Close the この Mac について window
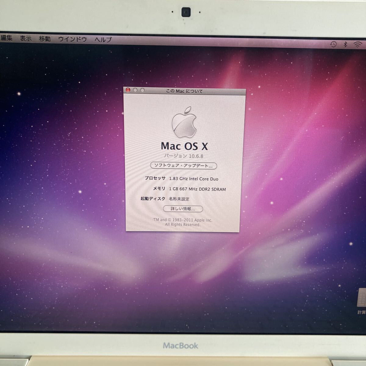366x366 pixels. click(128, 90)
